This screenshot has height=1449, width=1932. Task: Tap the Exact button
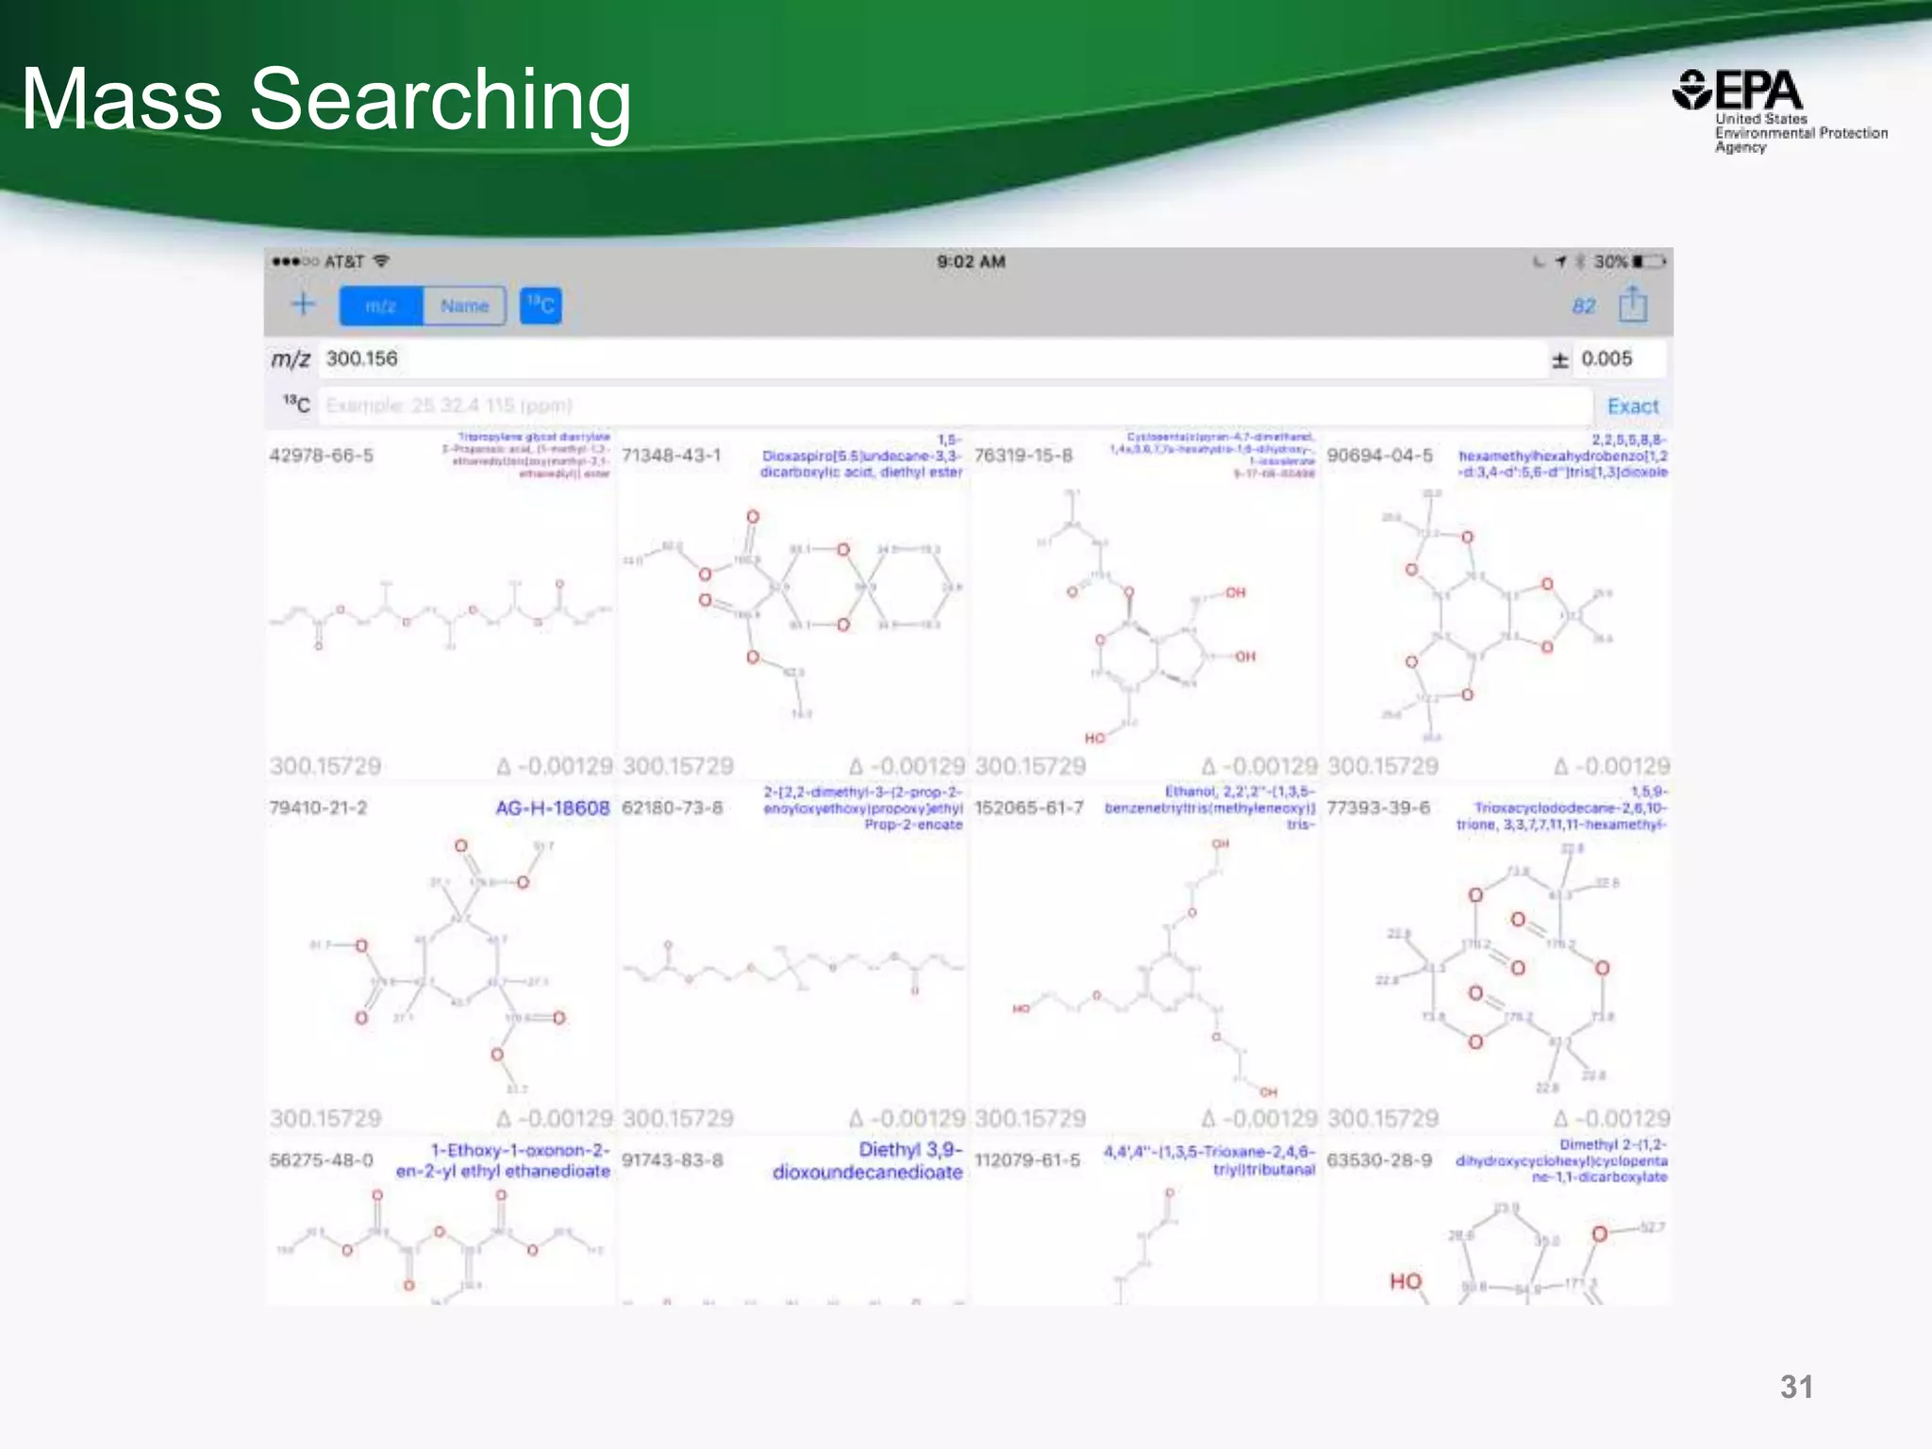coord(1633,407)
